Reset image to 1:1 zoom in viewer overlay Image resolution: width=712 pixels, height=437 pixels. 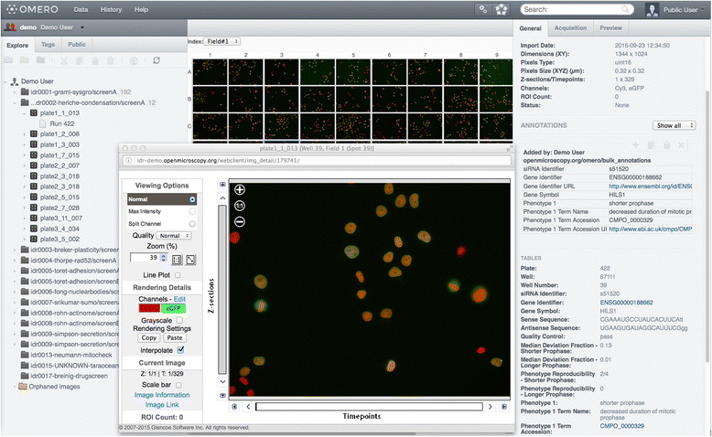click(240, 206)
